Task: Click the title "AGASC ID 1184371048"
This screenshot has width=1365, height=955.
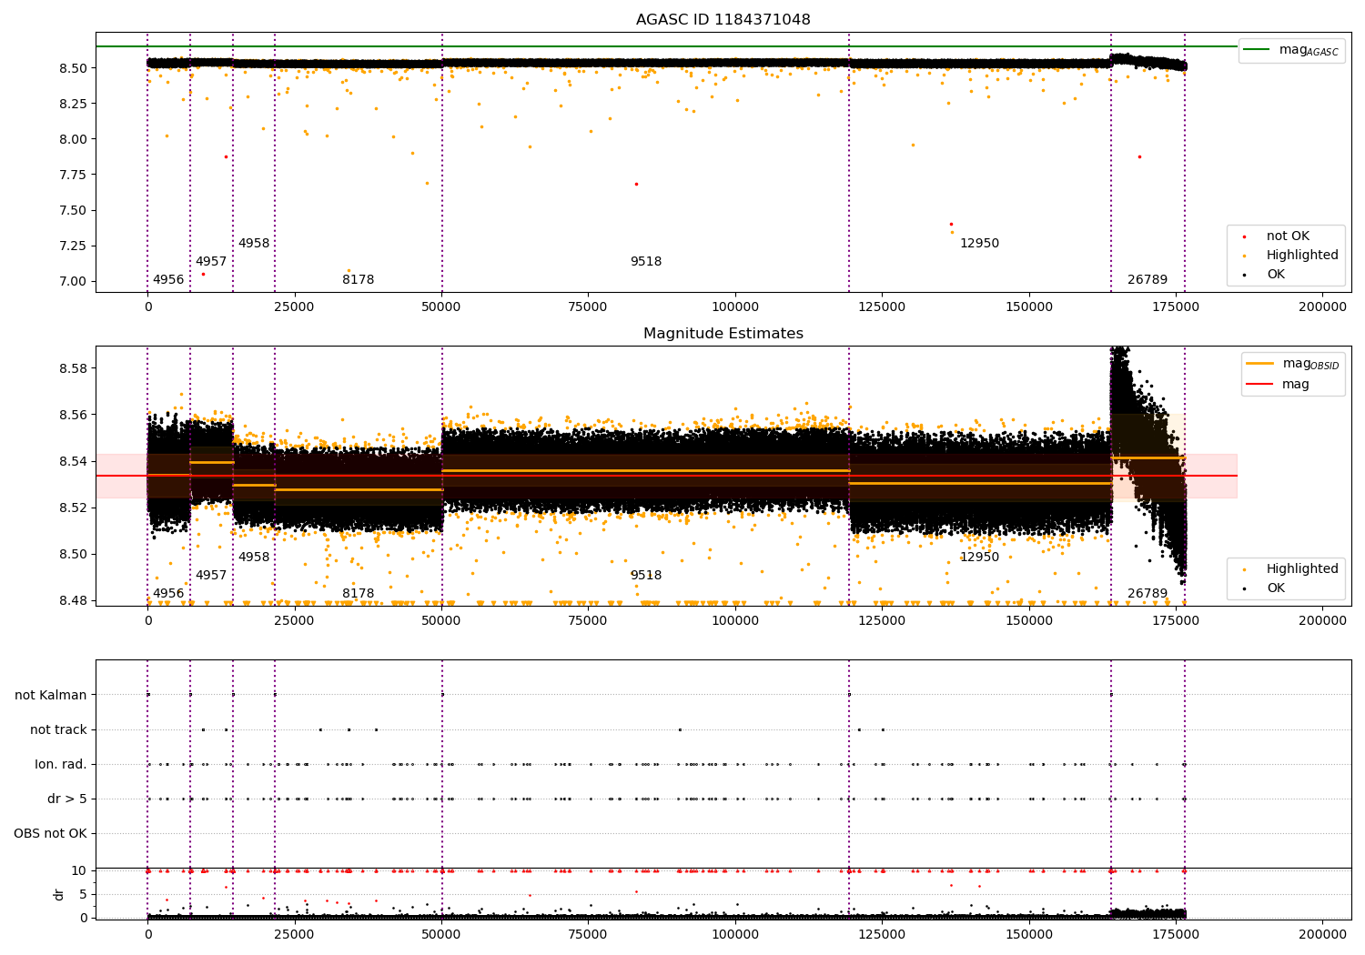Action: coord(723,20)
